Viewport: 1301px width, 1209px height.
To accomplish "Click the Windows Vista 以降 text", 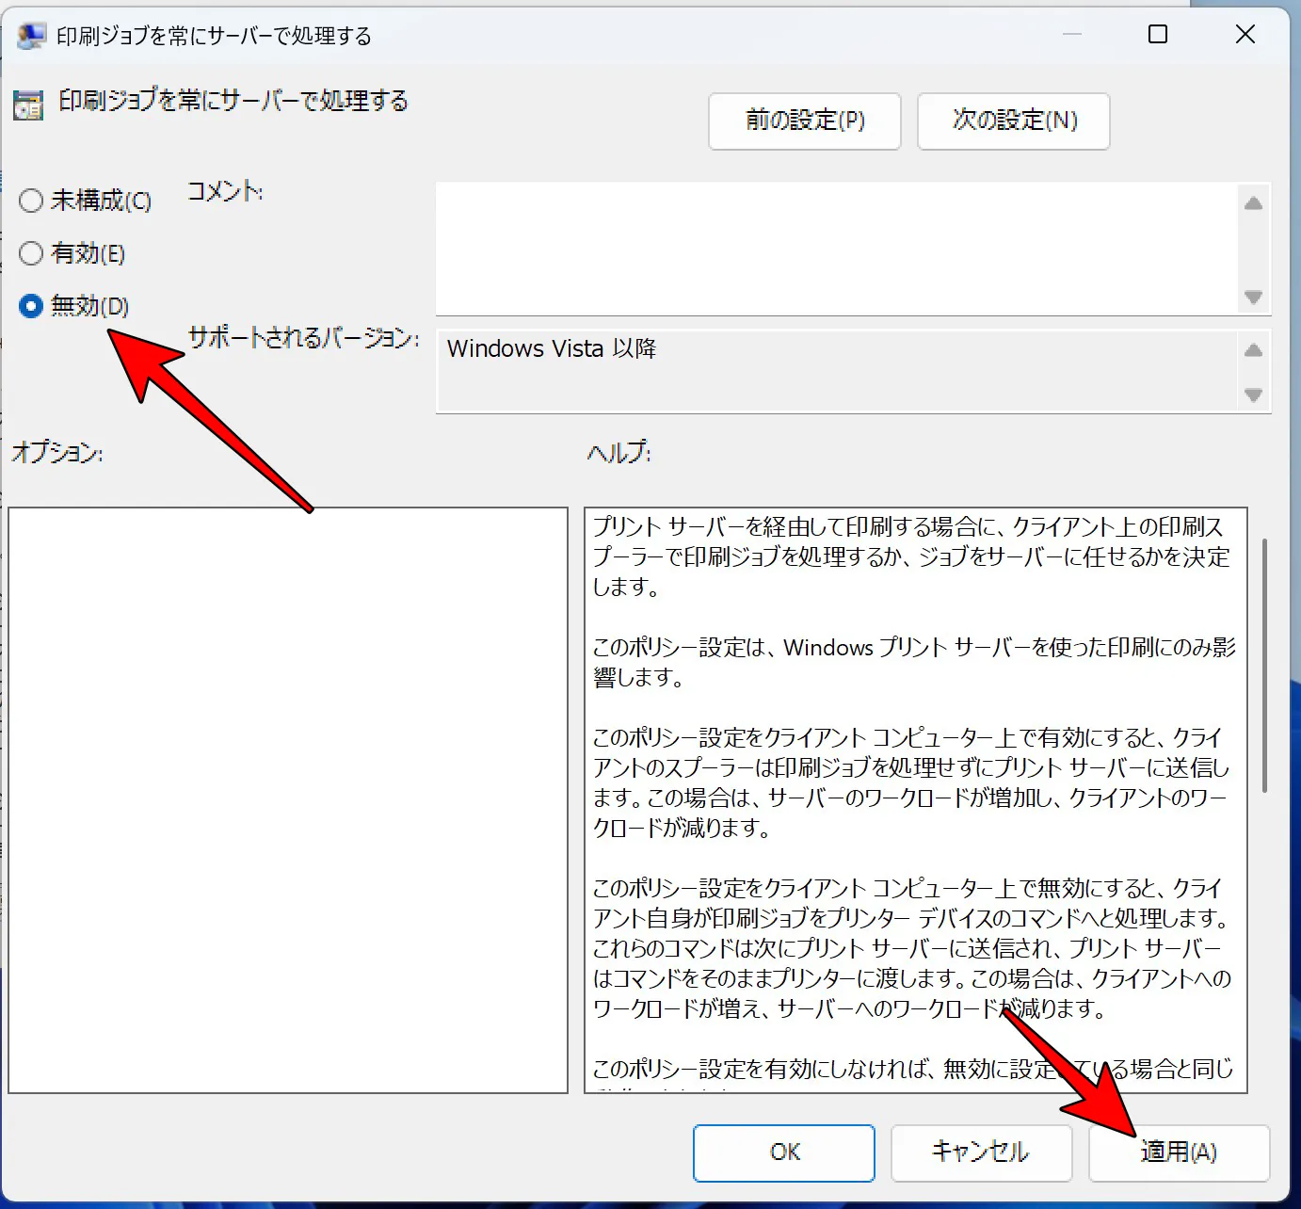I will [x=552, y=348].
